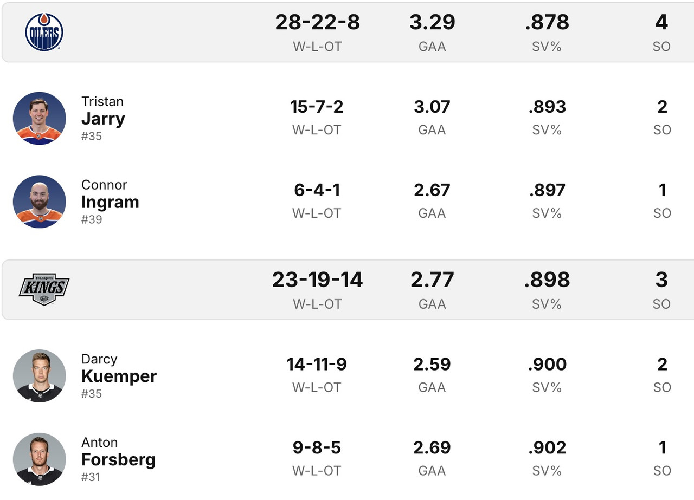Image resolution: width=694 pixels, height=500 pixels.
Task: Select Jarry's 3.07 GAA stat
Action: (x=432, y=107)
